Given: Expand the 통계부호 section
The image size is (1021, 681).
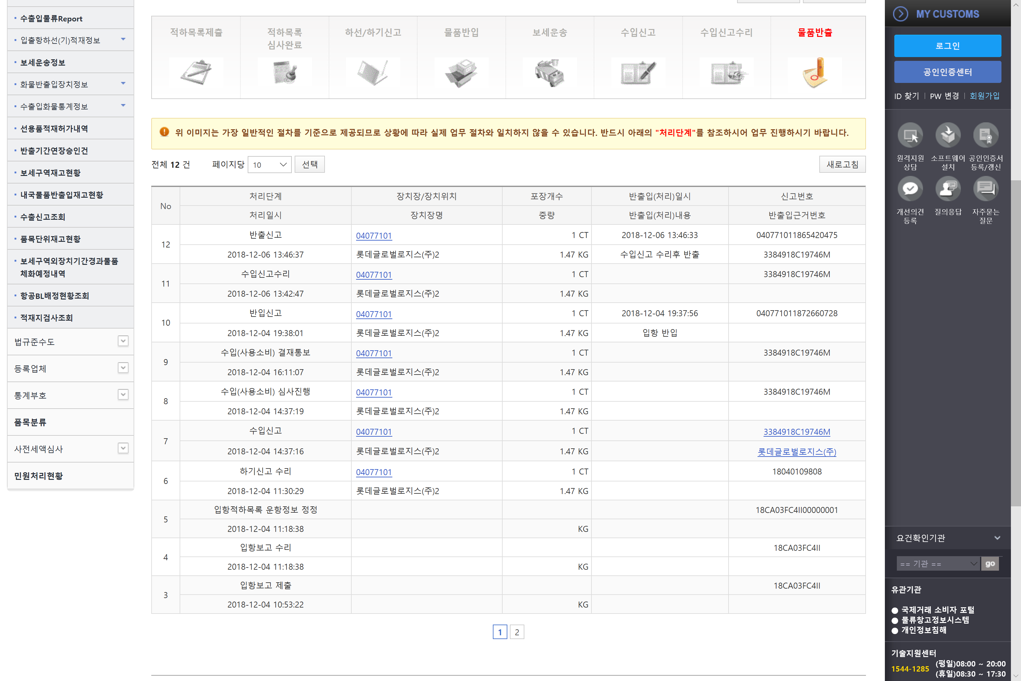Looking at the screenshot, I should point(123,395).
